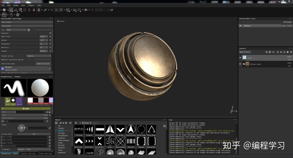293x158 pixels.
Task: Toggle Sphere texture set visibility
Action: pos(240,26)
